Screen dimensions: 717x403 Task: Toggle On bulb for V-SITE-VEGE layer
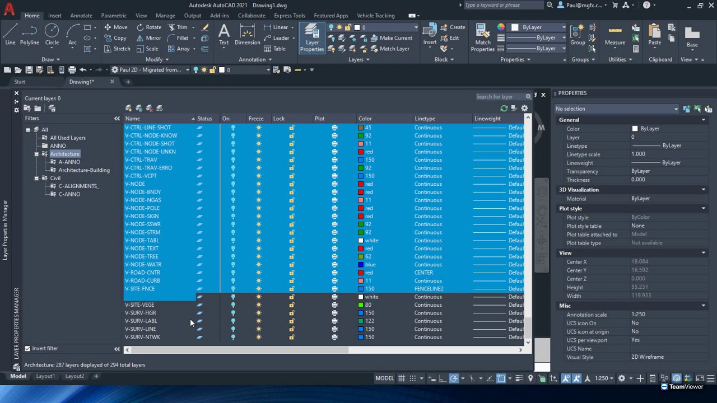[x=233, y=305]
